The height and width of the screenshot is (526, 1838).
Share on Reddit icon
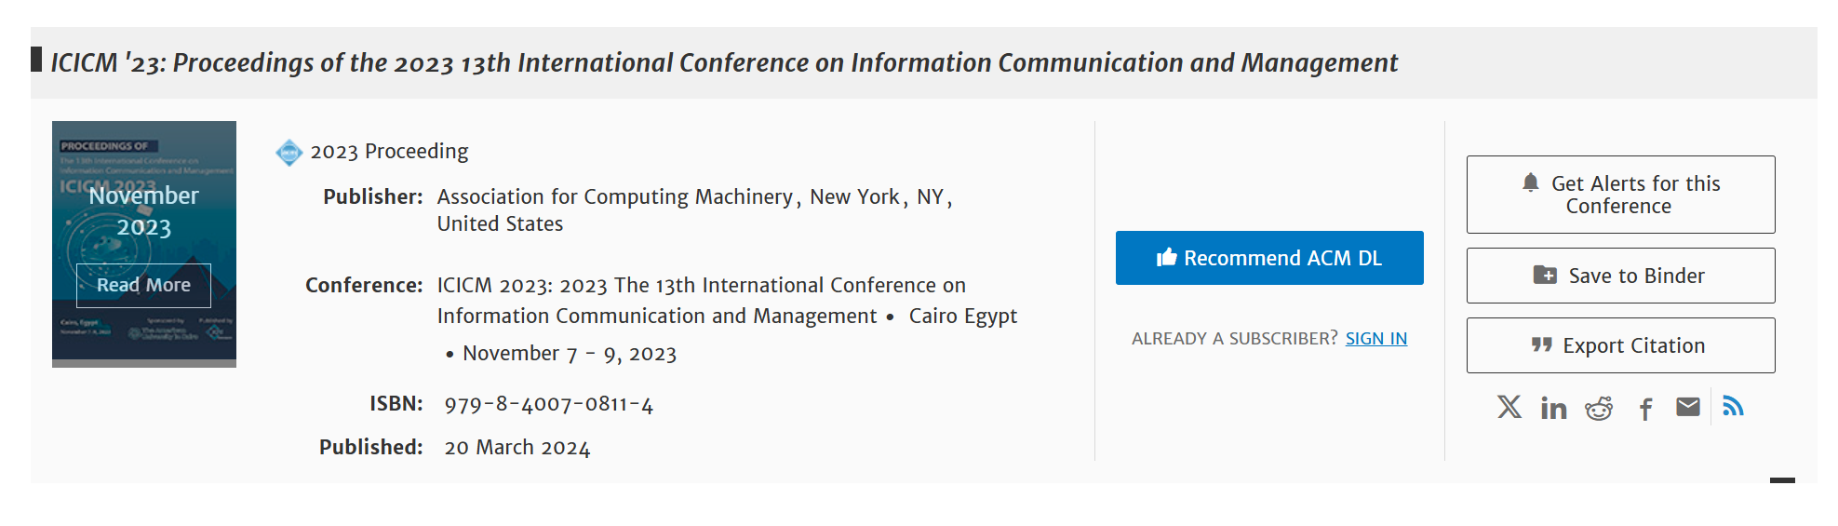coord(1599,408)
